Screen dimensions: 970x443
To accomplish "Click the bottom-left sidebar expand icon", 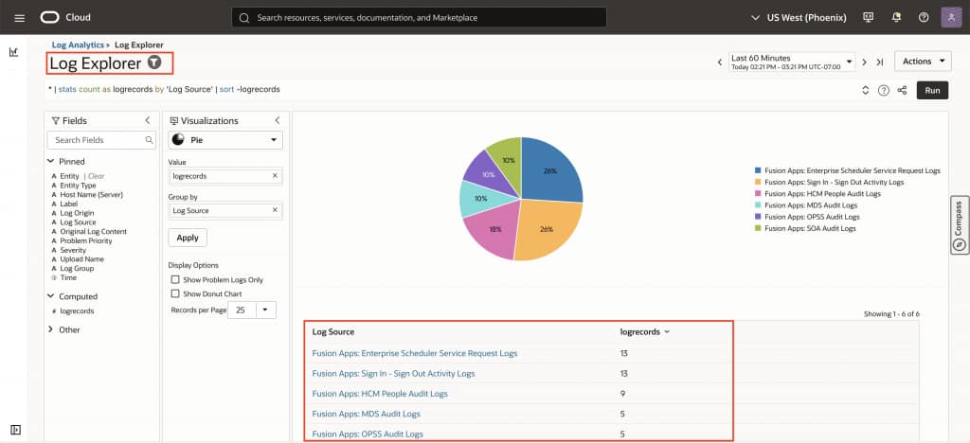I will click(15, 430).
